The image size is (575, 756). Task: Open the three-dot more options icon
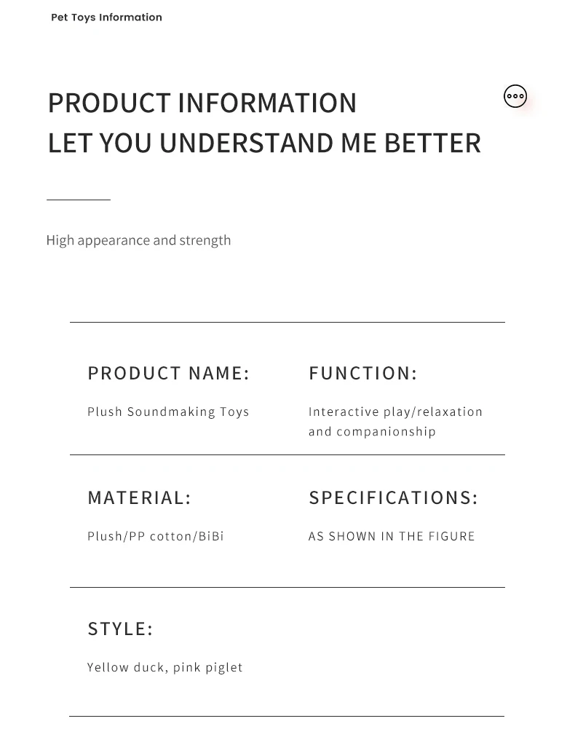point(515,96)
